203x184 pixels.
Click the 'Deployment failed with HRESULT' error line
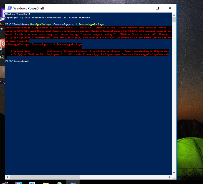pos(88,28)
